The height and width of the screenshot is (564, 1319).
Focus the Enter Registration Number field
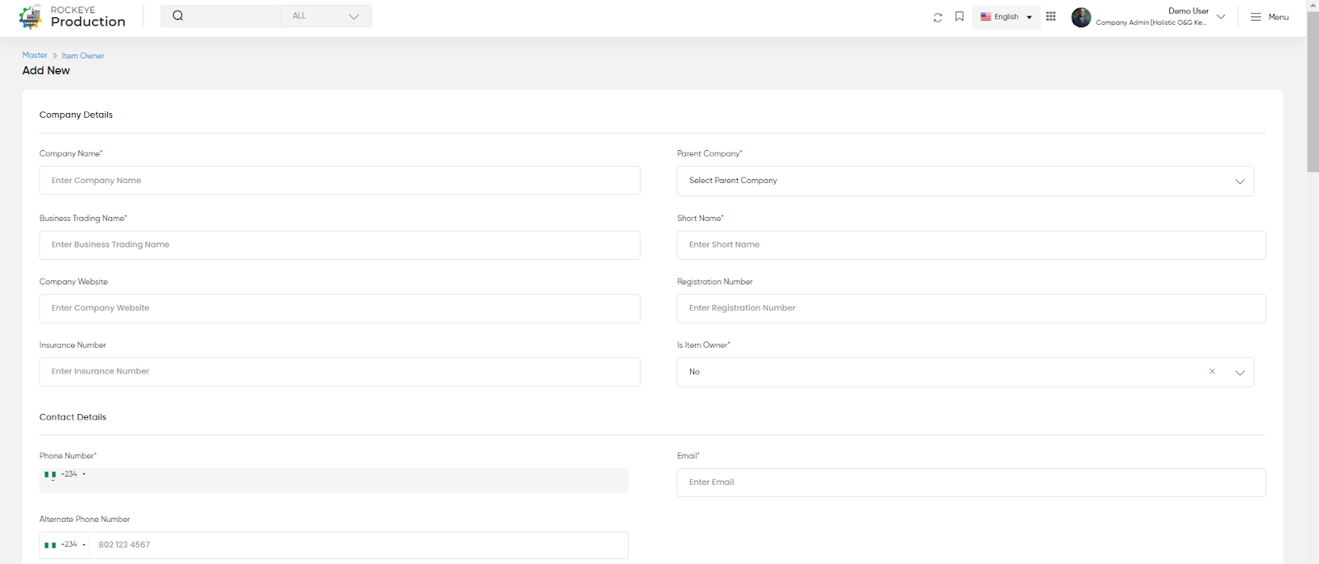(971, 308)
